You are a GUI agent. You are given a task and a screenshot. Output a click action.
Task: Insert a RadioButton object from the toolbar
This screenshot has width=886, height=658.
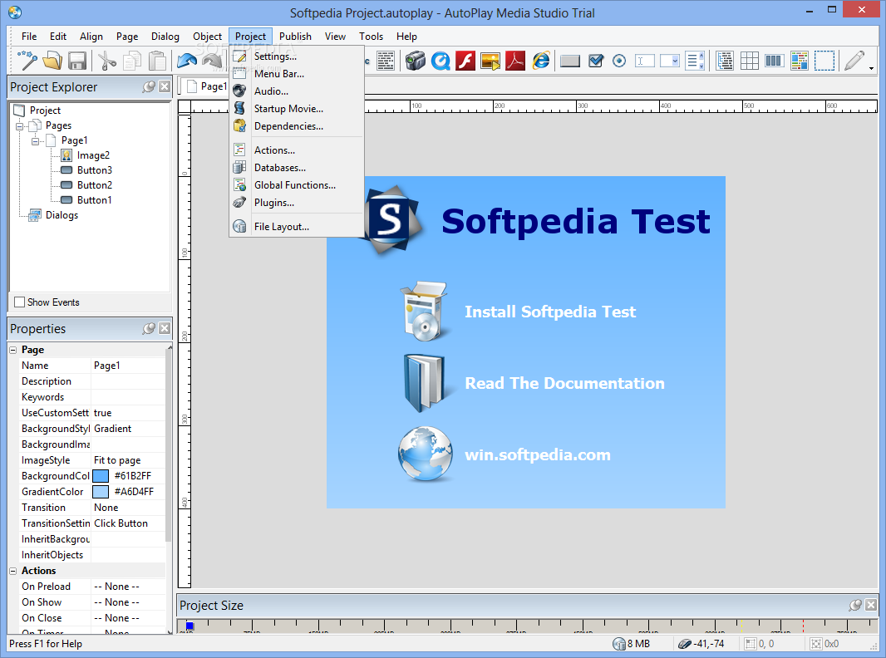coord(619,61)
